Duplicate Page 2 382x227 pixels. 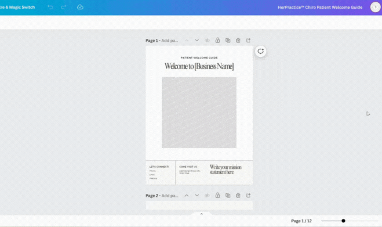pos(228,195)
